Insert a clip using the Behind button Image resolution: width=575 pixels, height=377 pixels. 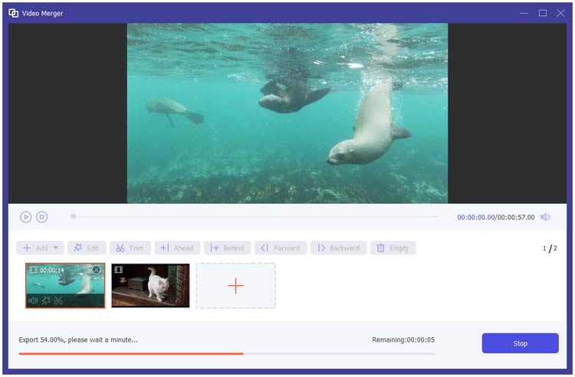[228, 248]
